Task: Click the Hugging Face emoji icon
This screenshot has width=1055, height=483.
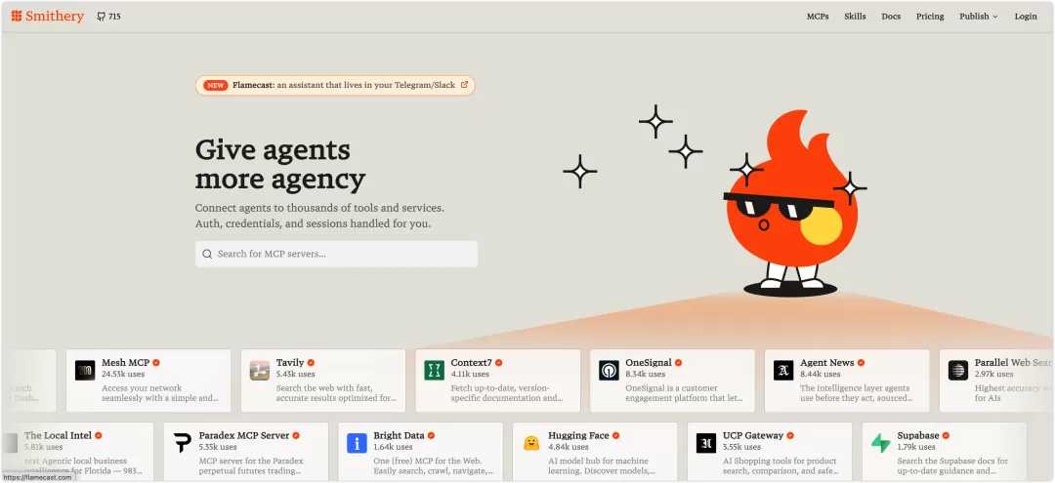Action: tap(531, 443)
